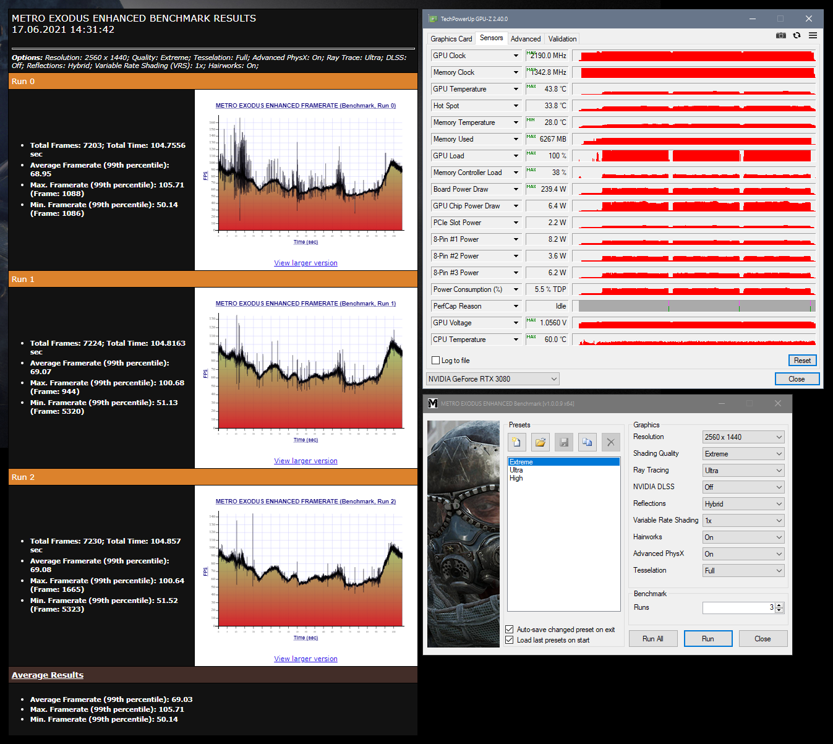Viewport: 833px width, 744px height.
Task: Select the High preset in the list
Action: coord(563,478)
